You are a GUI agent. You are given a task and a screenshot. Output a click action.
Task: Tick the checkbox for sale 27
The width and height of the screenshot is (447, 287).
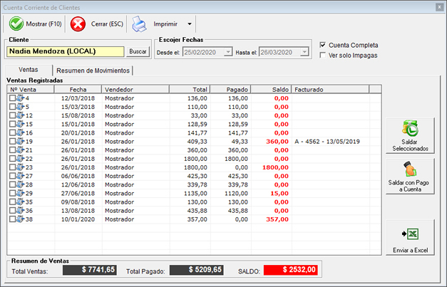pos(12,176)
